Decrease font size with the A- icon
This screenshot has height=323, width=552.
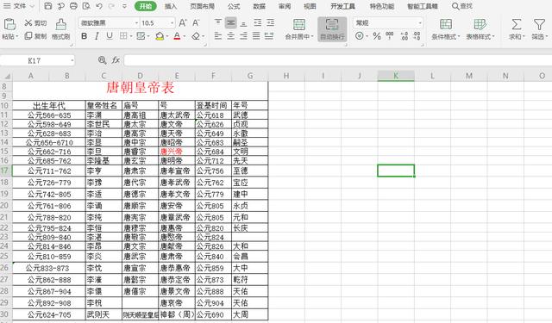click(x=196, y=23)
